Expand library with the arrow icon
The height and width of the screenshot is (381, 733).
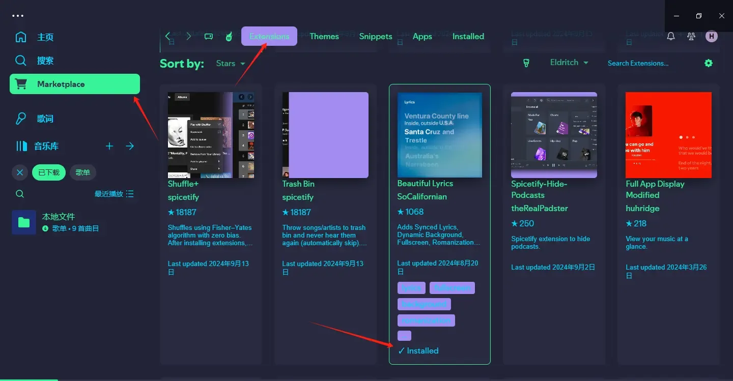click(x=130, y=146)
